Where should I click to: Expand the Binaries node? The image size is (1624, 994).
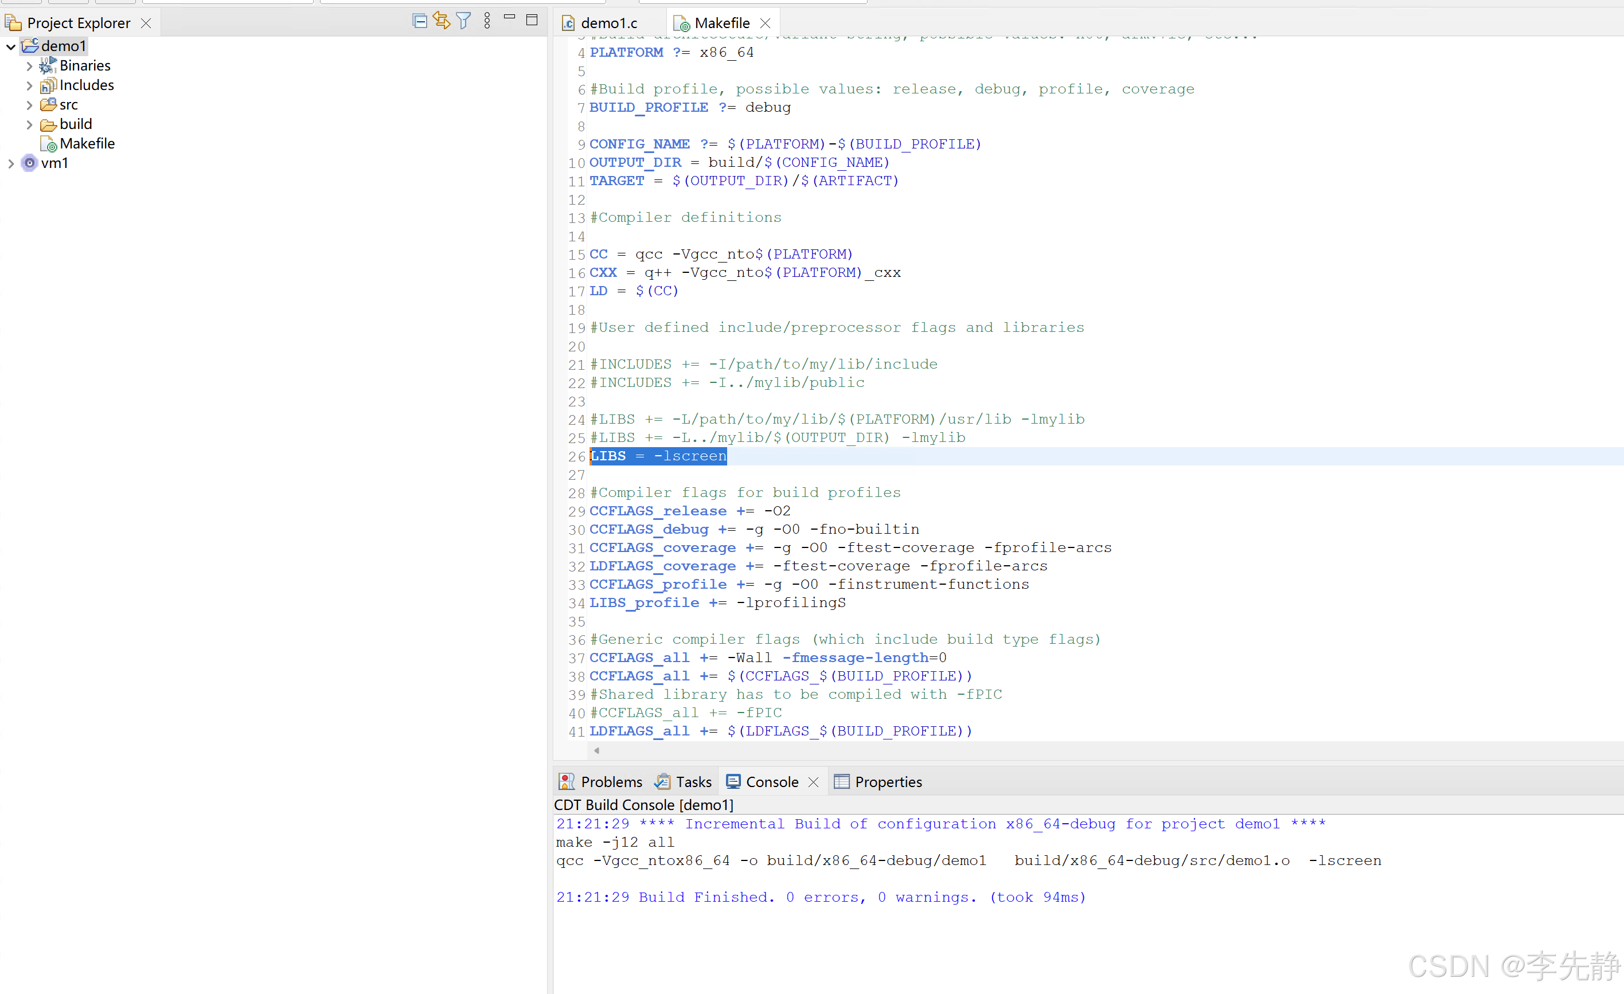coord(30,66)
